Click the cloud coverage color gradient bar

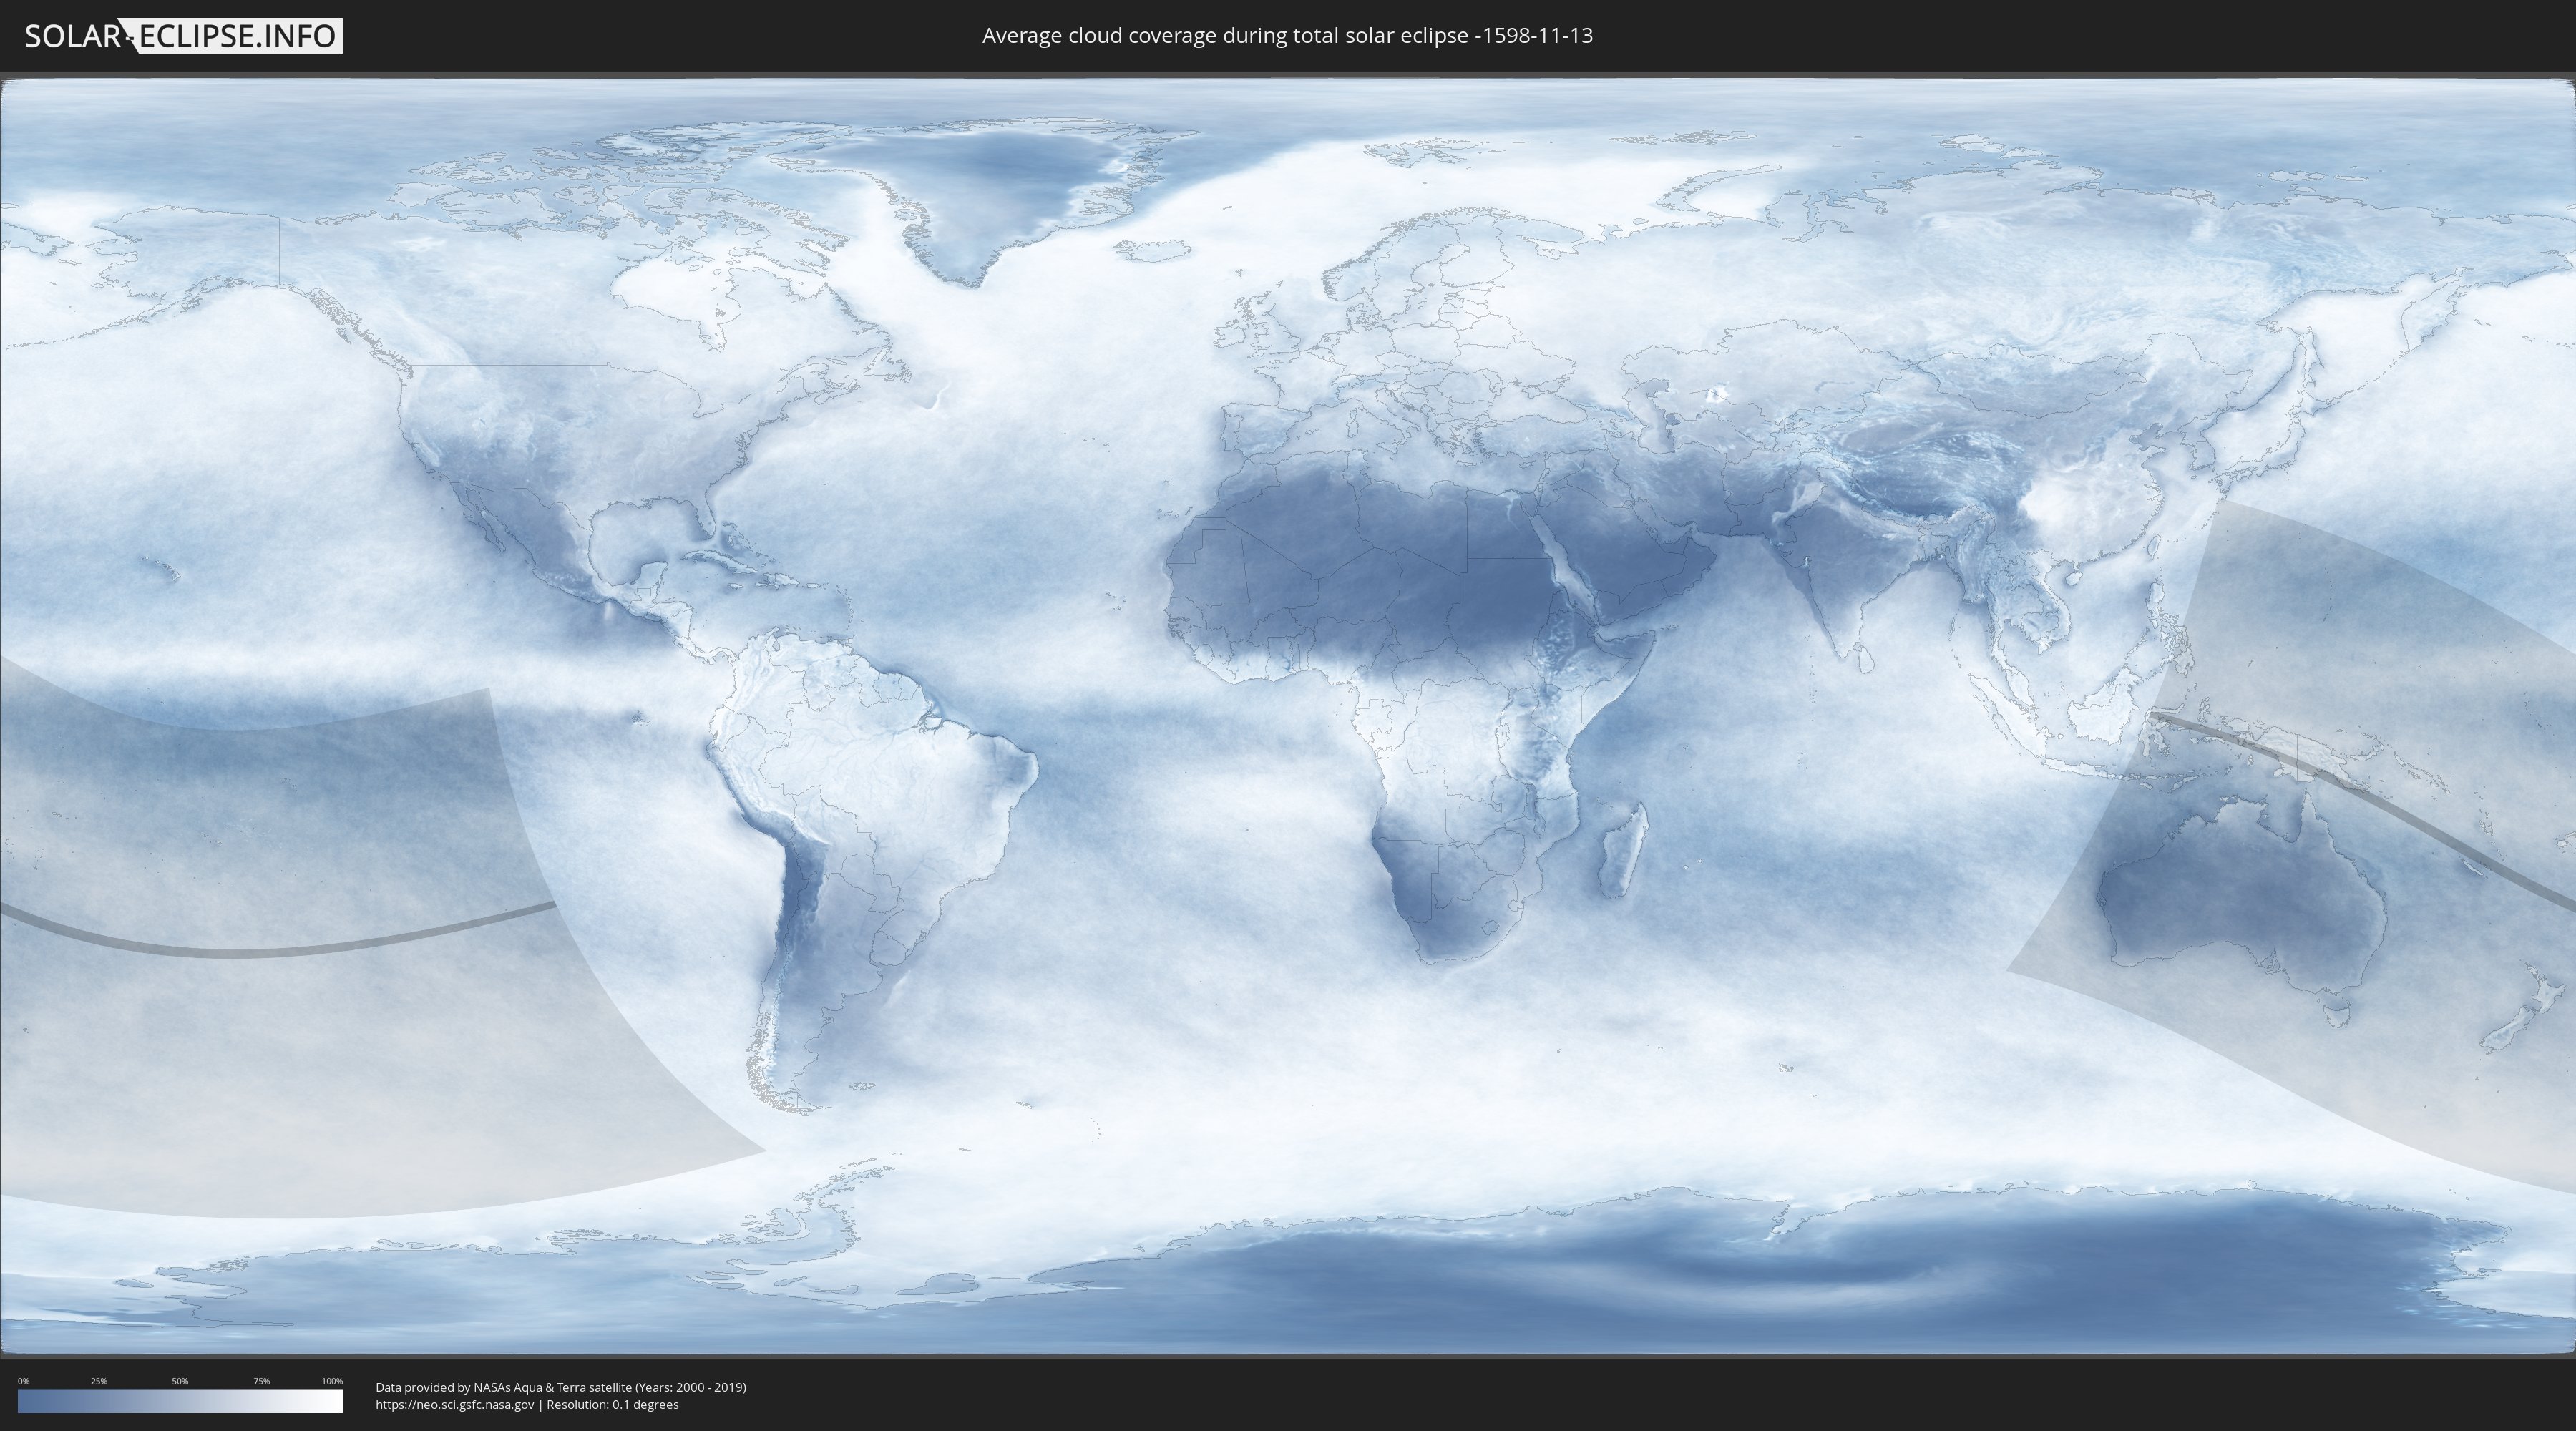[x=180, y=1401]
